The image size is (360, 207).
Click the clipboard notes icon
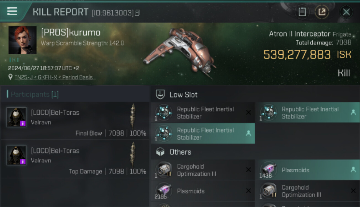[x=302, y=12]
